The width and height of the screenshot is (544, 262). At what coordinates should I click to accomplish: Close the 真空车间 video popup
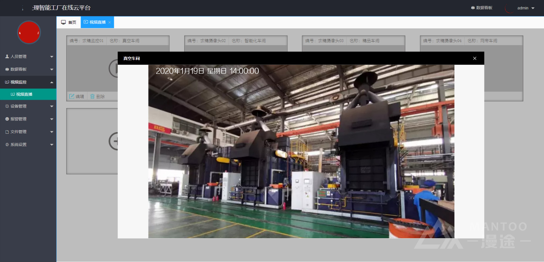[475, 58]
